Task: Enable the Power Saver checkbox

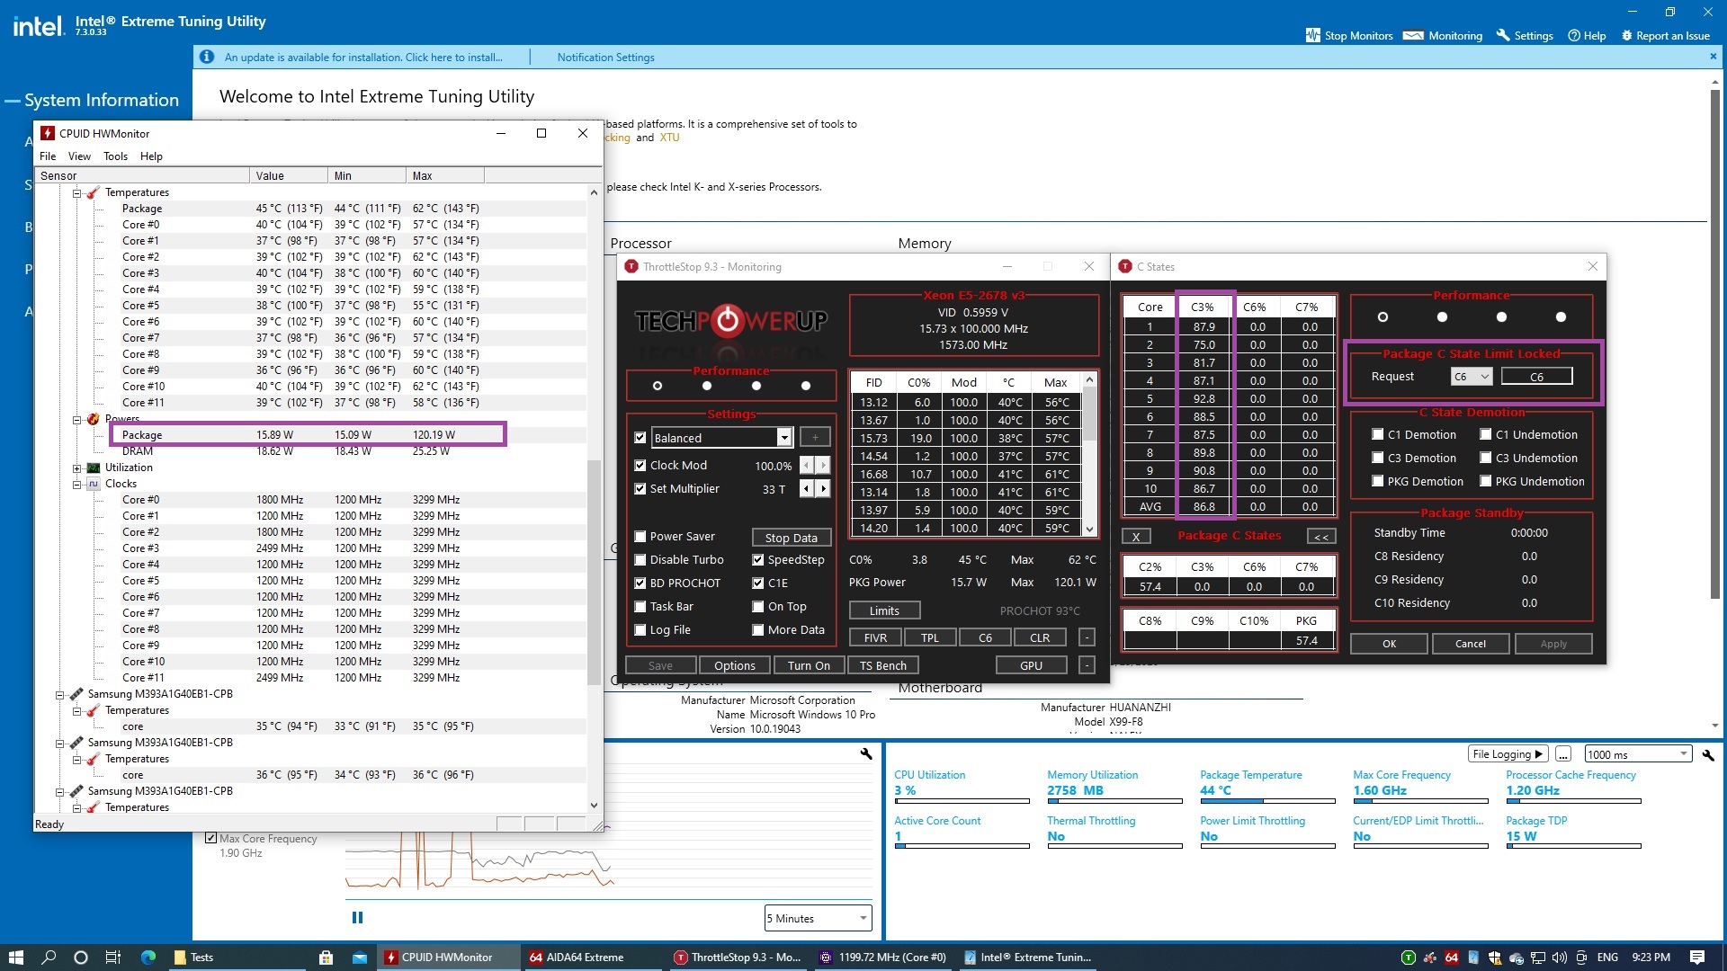Action: (640, 537)
